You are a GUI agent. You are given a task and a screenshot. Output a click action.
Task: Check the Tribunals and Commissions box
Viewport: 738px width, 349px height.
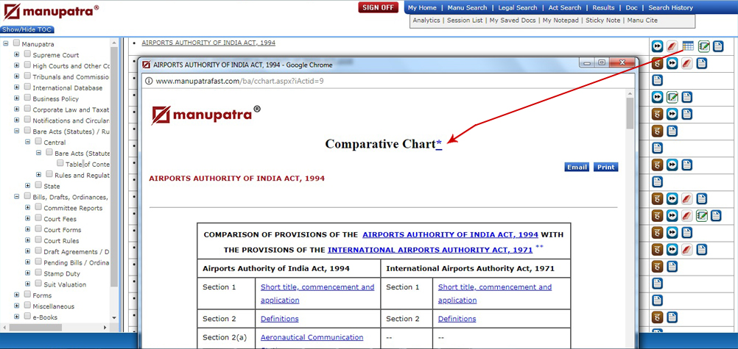pyautogui.click(x=27, y=76)
